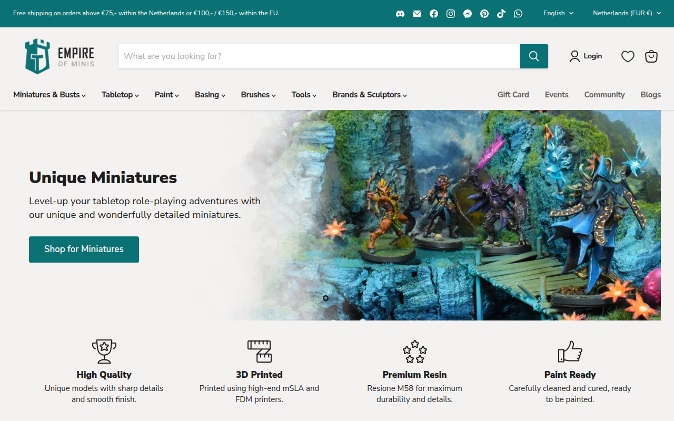Click the Empire of Minis logo
Viewport: 674px width, 421px height.
pos(60,56)
